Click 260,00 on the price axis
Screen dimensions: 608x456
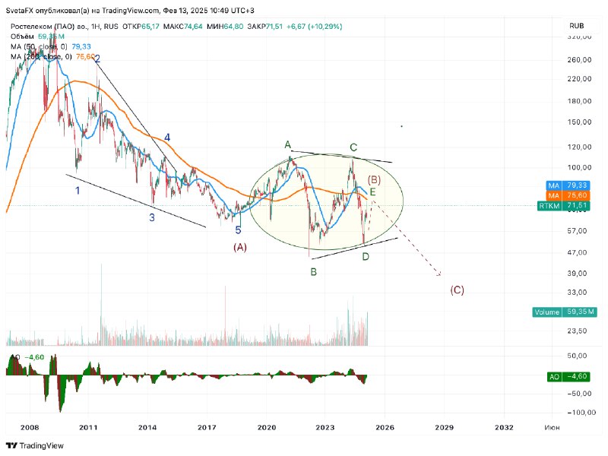pos(579,60)
